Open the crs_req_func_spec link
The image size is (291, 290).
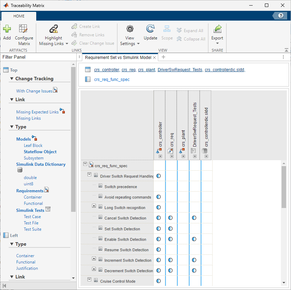112,80
